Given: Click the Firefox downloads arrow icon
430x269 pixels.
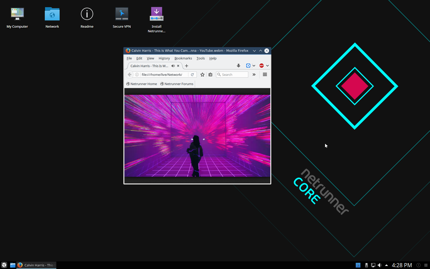Looking at the screenshot, I should 238,66.
